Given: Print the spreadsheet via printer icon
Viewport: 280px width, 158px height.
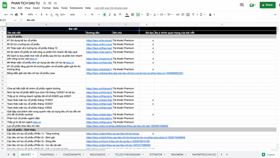Looking at the screenshot, I should [x=16, y=15].
